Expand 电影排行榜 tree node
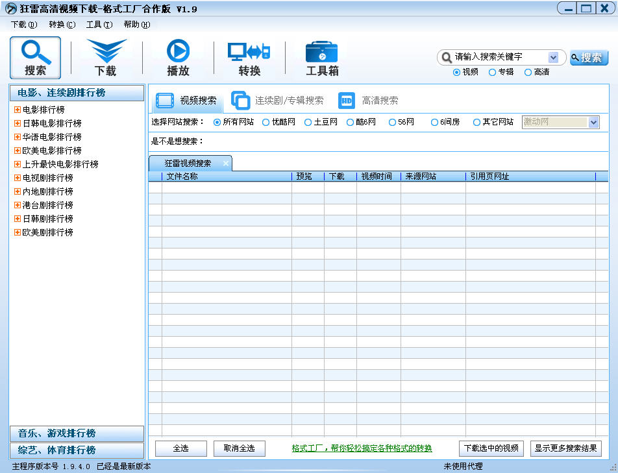618x473 pixels. 18,110
